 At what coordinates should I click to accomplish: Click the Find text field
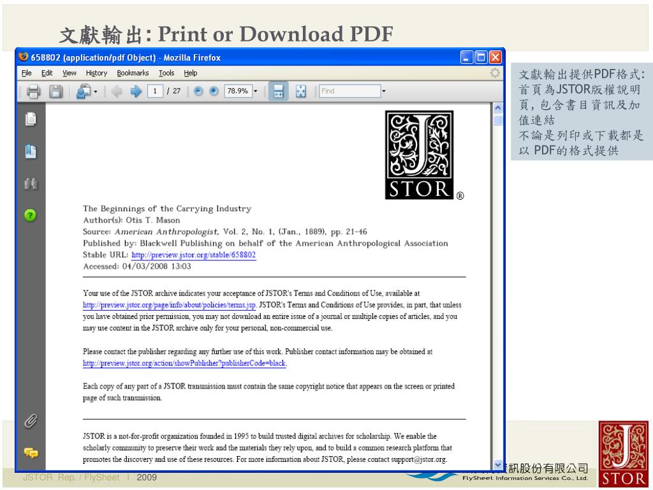pyautogui.click(x=350, y=91)
